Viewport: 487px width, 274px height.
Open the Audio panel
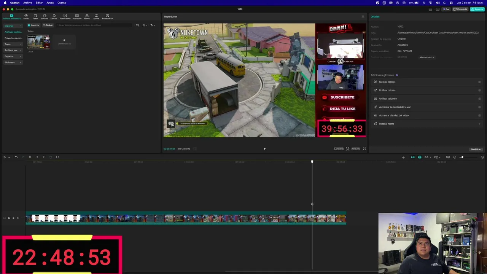point(26,17)
